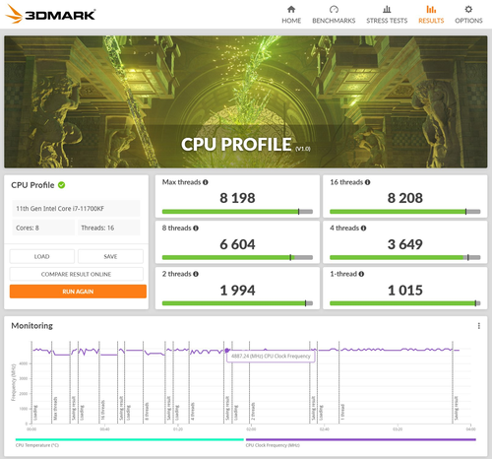This screenshot has height=459, width=492.
Task: Click the Max threads score bar
Action: click(237, 212)
